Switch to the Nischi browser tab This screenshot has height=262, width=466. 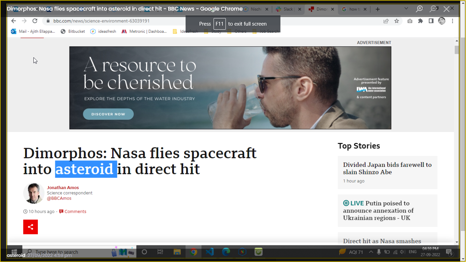click(x=256, y=9)
